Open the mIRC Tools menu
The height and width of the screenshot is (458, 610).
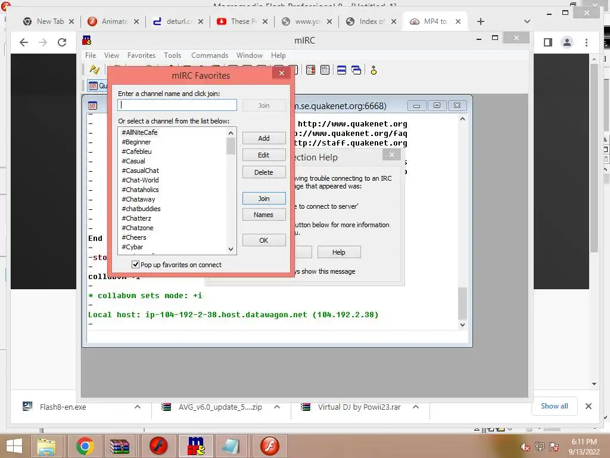point(172,55)
